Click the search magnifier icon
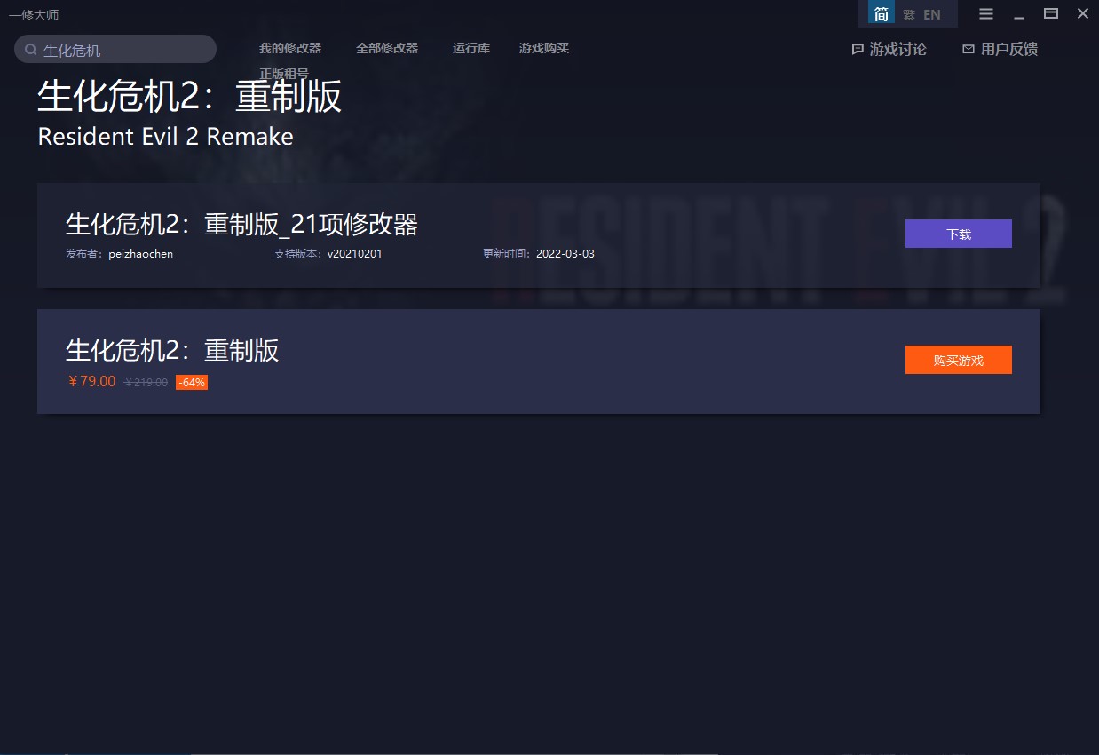 click(30, 50)
